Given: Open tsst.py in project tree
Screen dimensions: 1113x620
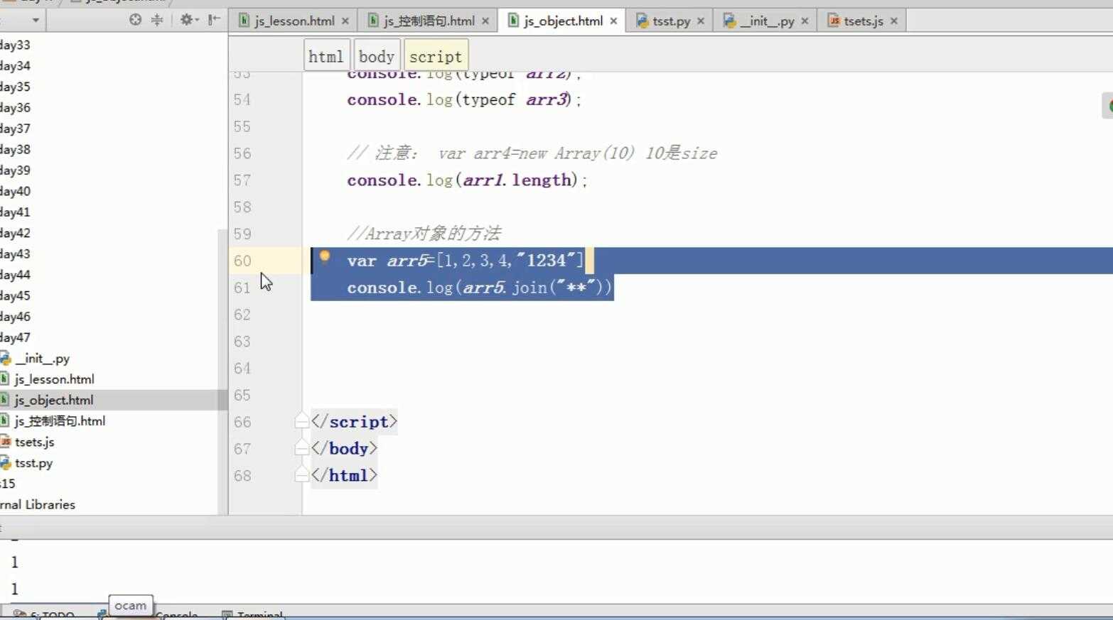Looking at the screenshot, I should [33, 463].
